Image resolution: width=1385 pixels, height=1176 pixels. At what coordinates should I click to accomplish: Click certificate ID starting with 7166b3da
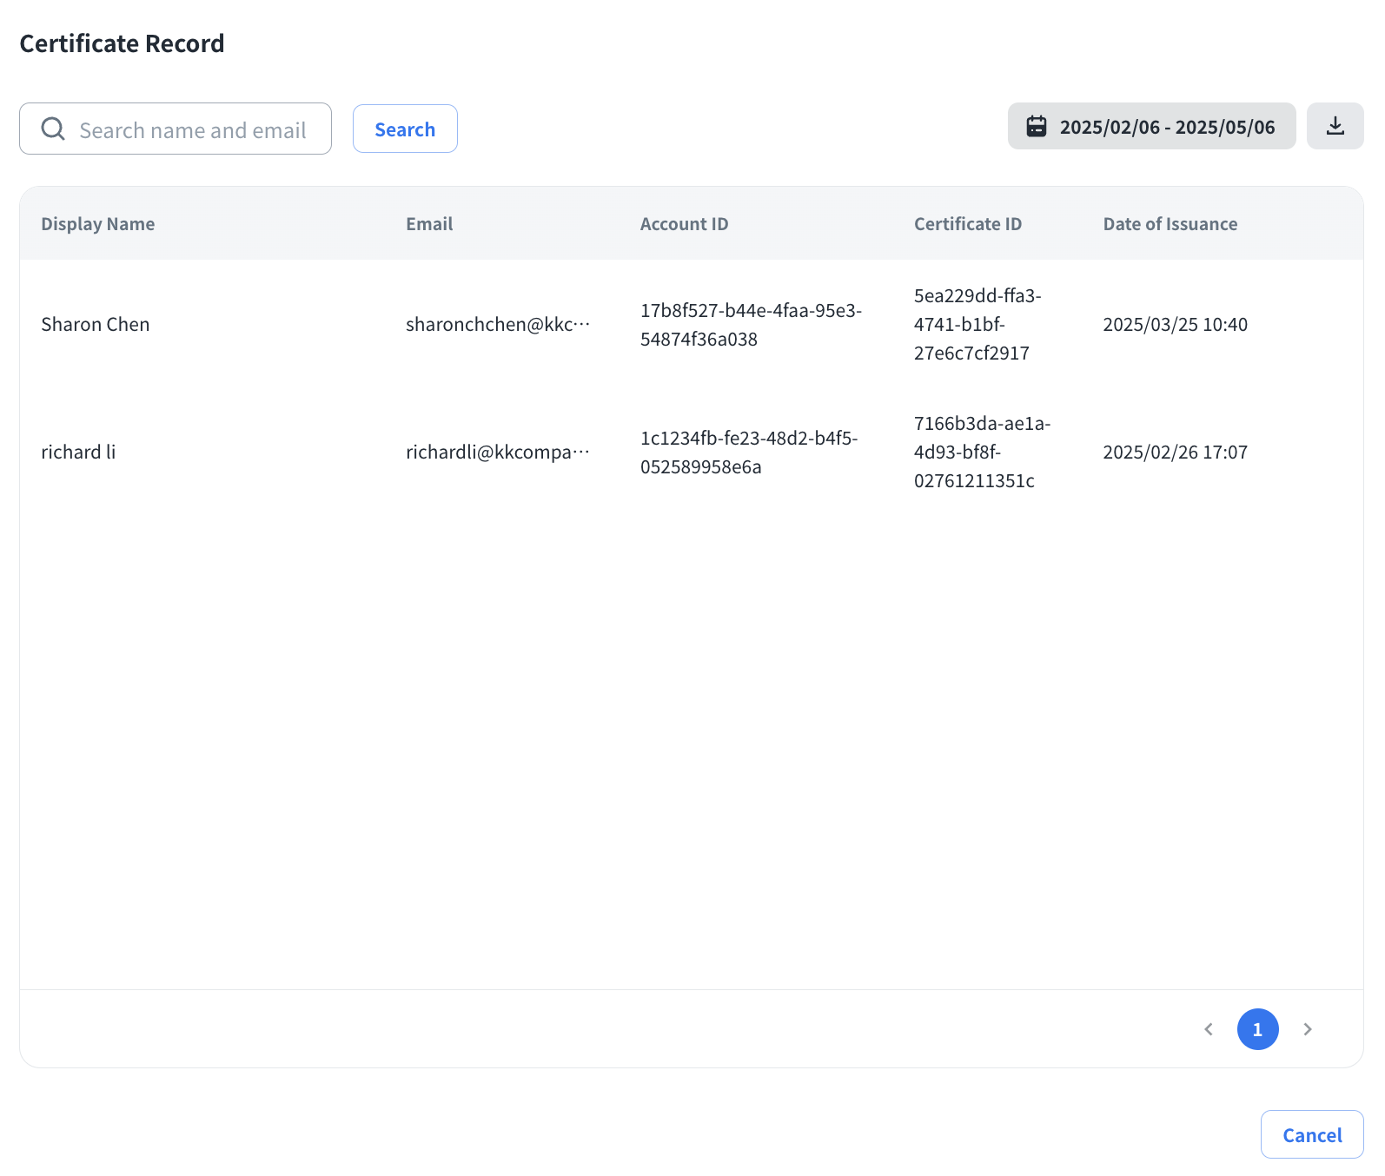(981, 453)
